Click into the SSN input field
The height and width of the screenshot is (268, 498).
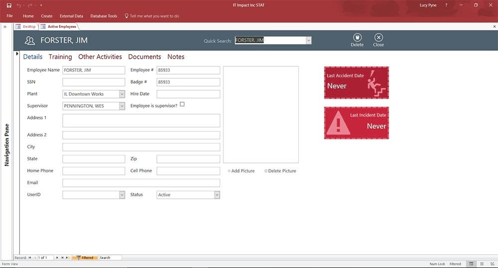94,82
